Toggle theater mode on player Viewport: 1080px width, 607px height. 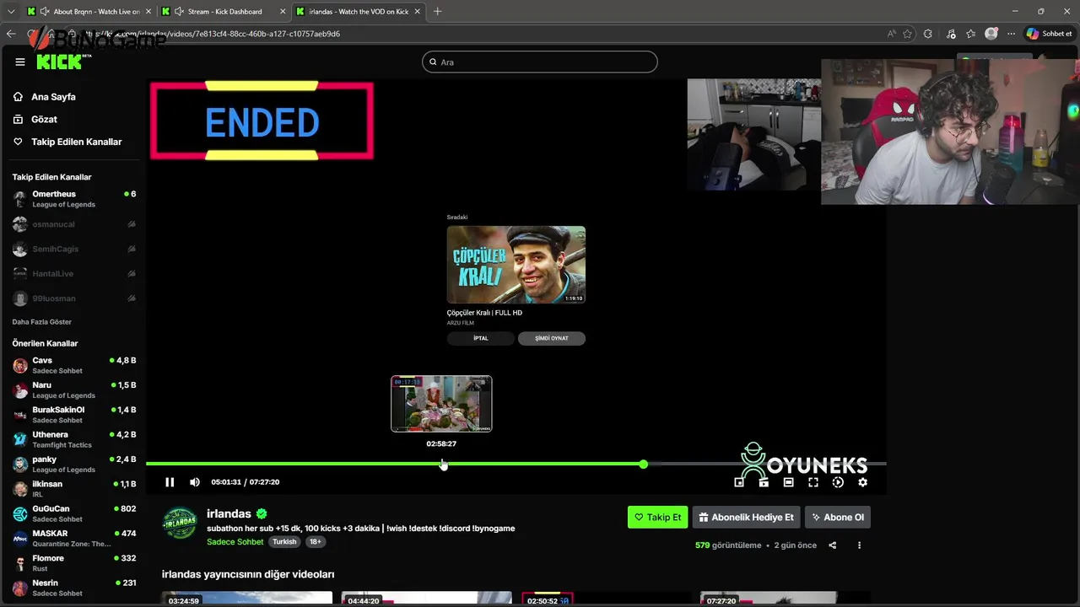coord(788,482)
